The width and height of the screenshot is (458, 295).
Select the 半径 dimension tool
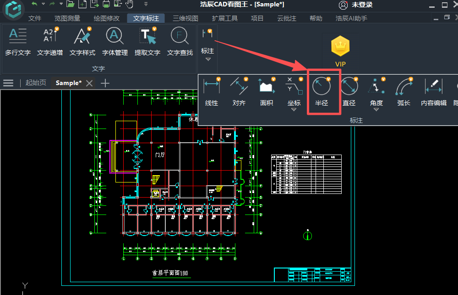point(322,91)
